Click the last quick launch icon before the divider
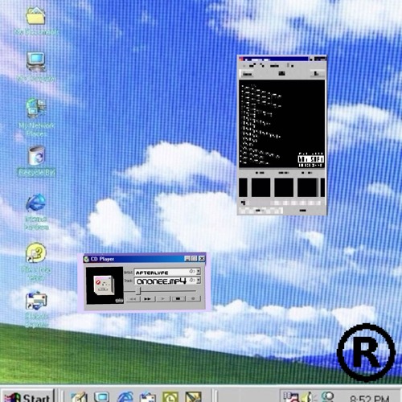Viewport: 402px width, 402px height. [193, 397]
